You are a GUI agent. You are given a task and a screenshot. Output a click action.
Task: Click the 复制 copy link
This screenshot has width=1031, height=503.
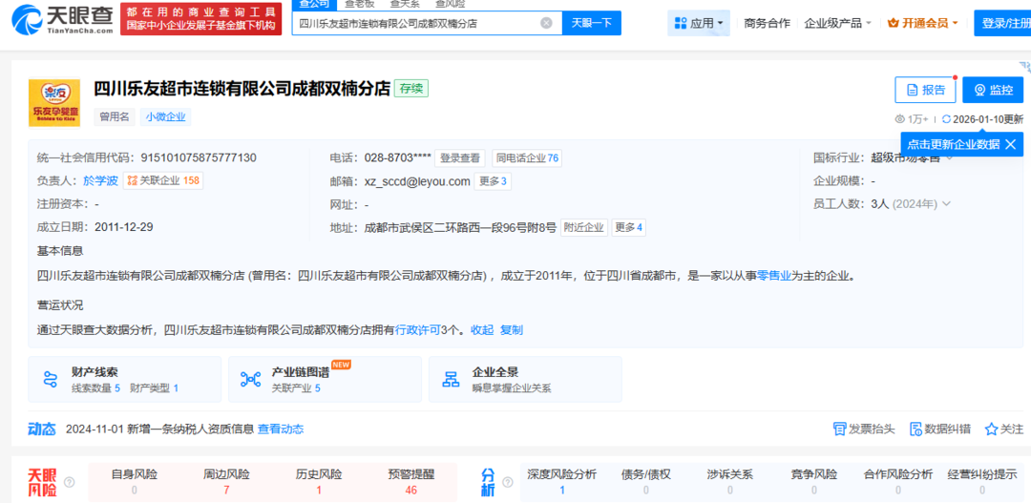point(512,329)
